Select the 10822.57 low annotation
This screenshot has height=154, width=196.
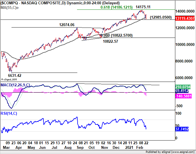(x=110, y=41)
